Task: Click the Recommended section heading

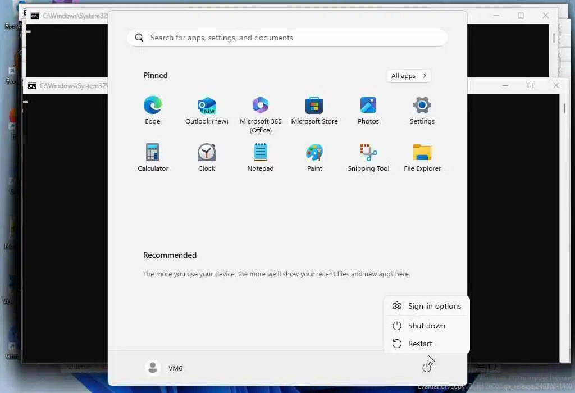Action: (170, 255)
